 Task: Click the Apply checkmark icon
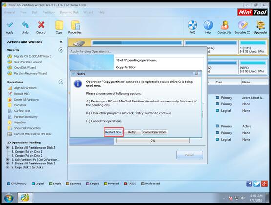point(10,25)
